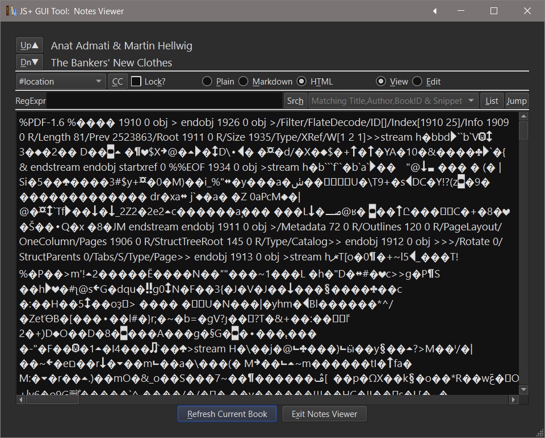Select the View radio button

tap(381, 82)
